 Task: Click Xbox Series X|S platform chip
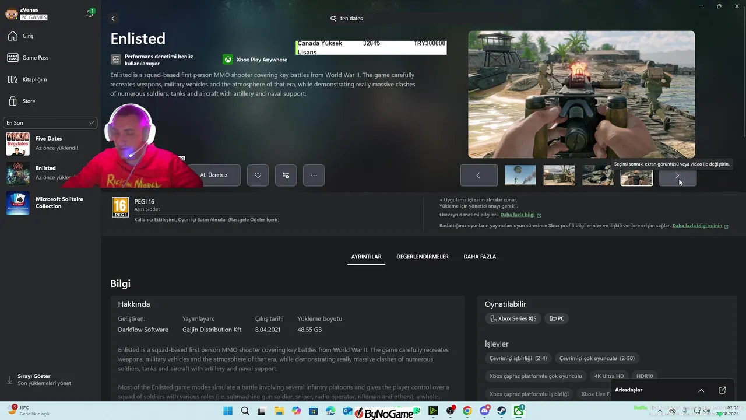513,318
